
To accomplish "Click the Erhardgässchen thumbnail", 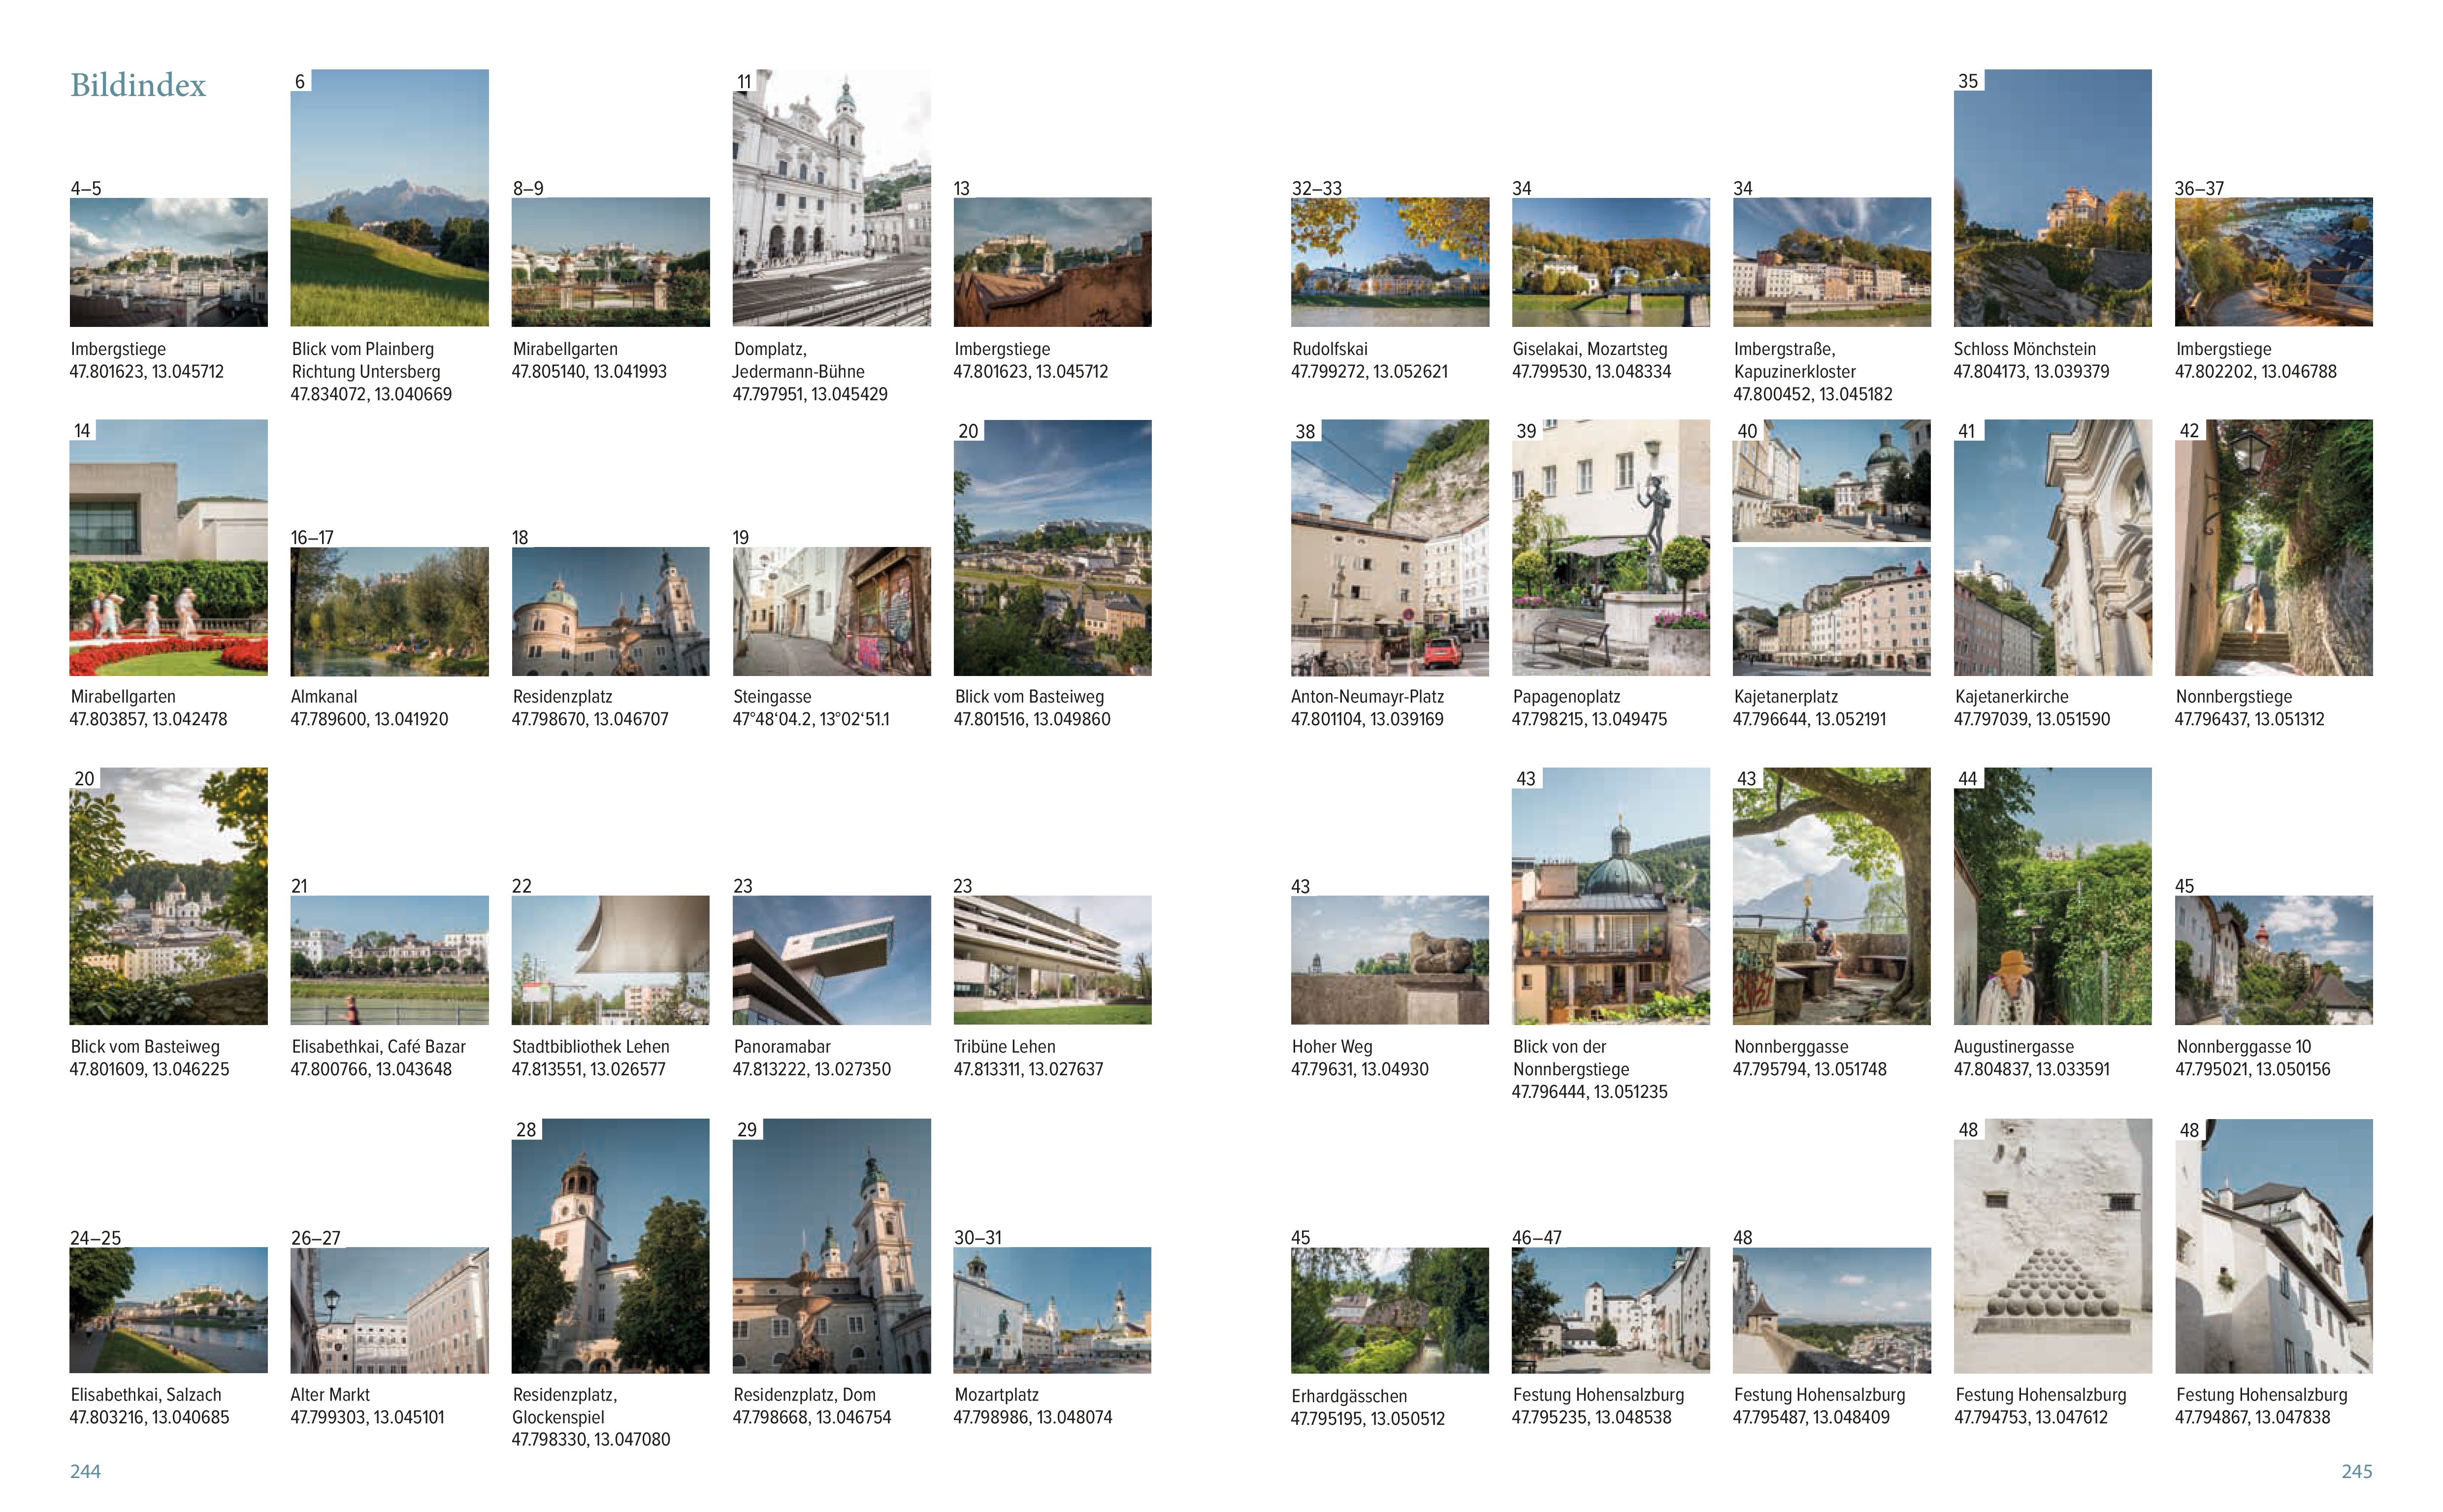I will tap(1389, 1310).
